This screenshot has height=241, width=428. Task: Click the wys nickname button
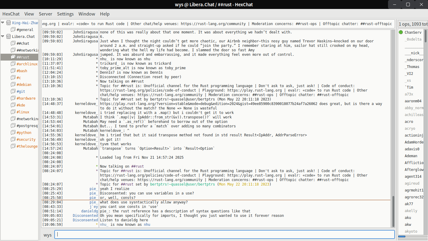click(x=47, y=235)
